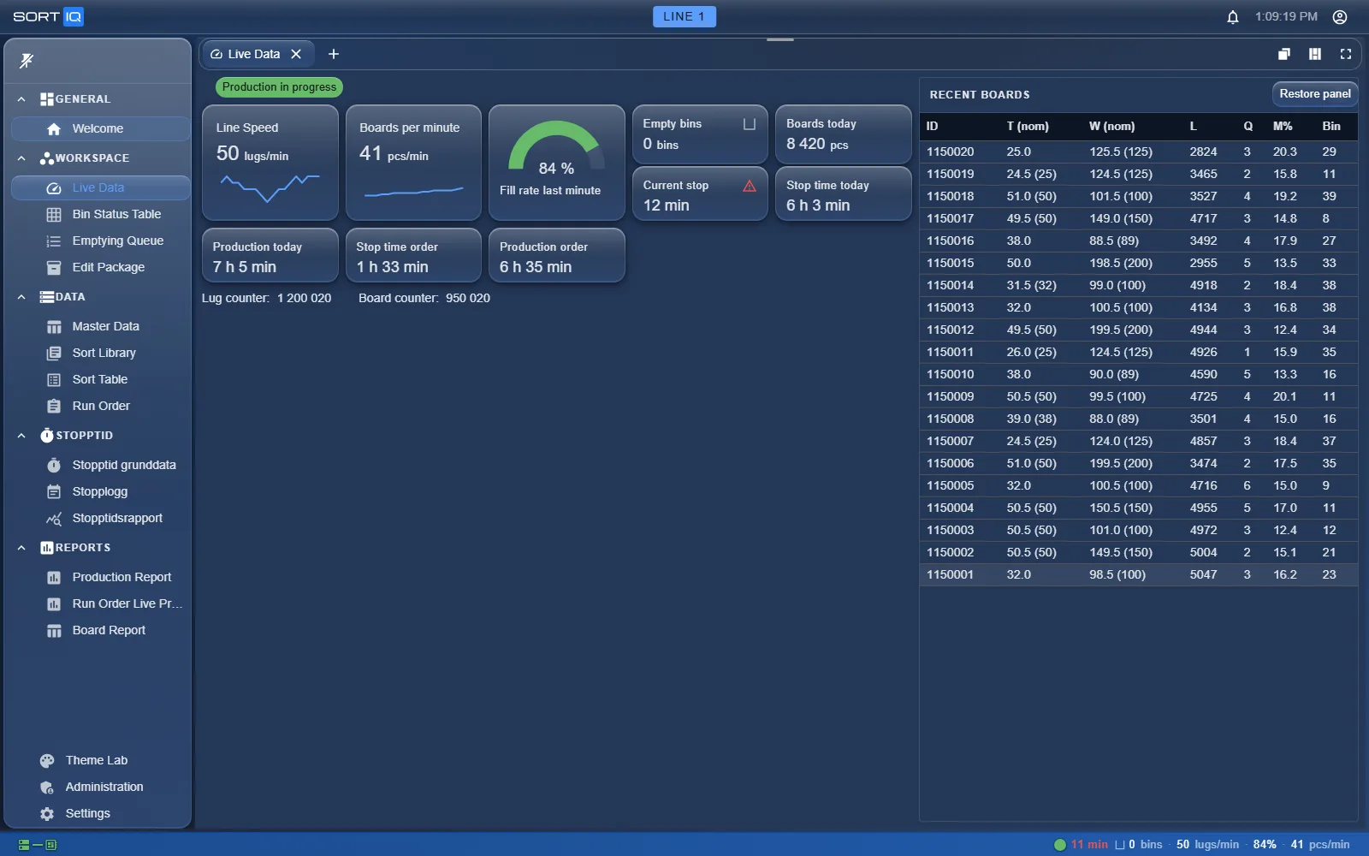Viewport: 1369px width, 856px height.
Task: Click the Sort Table icon
Action: point(54,379)
